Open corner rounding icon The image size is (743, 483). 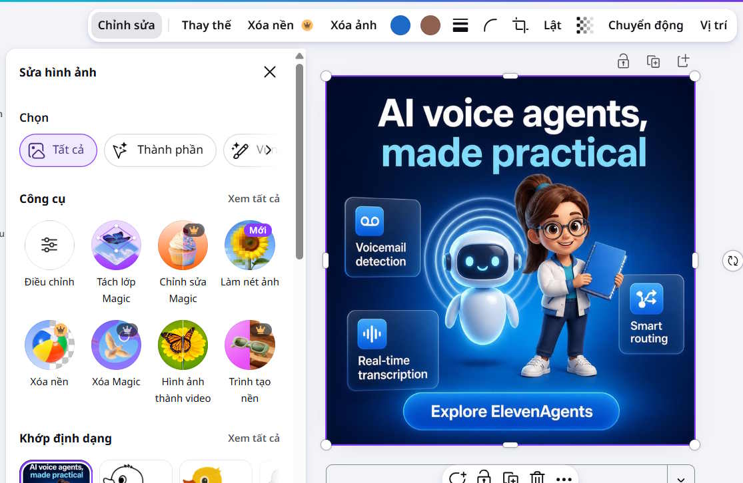point(490,25)
